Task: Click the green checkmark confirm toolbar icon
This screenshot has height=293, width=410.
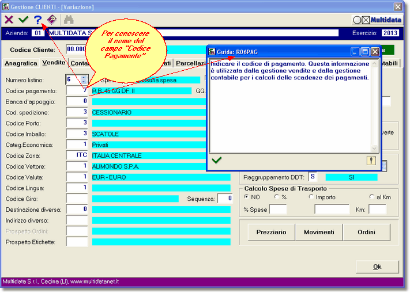Action: 23,20
